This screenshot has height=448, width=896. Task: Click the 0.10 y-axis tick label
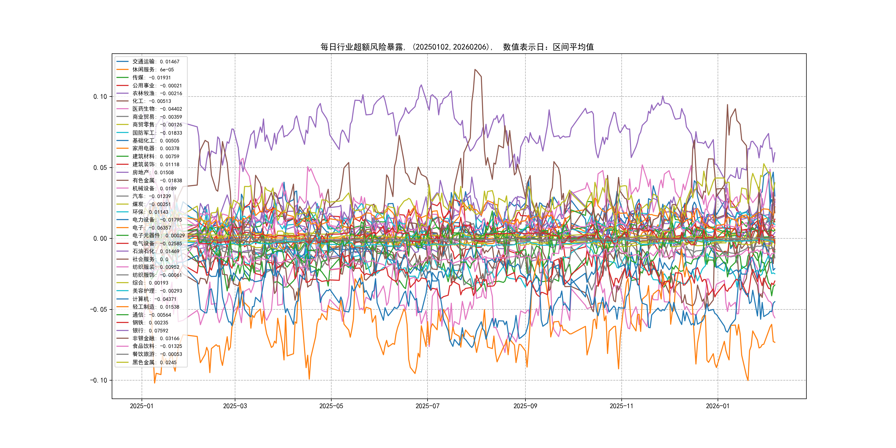click(x=100, y=97)
